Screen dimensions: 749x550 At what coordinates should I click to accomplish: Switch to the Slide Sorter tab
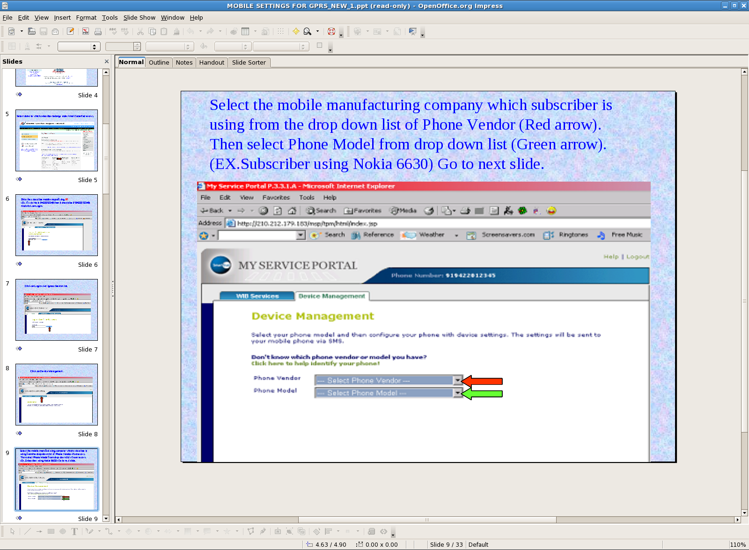coord(249,62)
